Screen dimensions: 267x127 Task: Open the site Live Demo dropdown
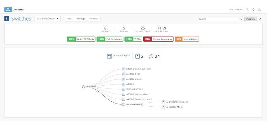47,19
